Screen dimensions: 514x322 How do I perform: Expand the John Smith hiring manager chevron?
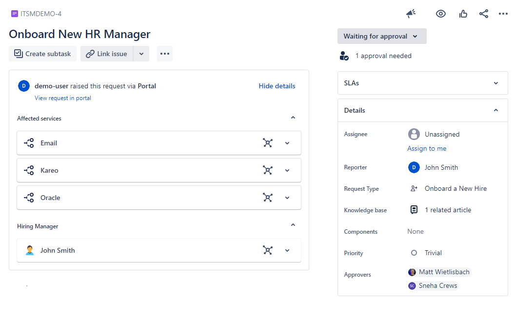[x=287, y=250]
